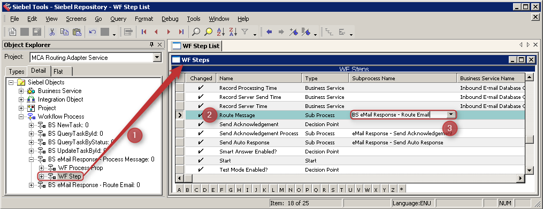Open the Tools menu
The width and height of the screenshot is (543, 209).
(x=194, y=19)
